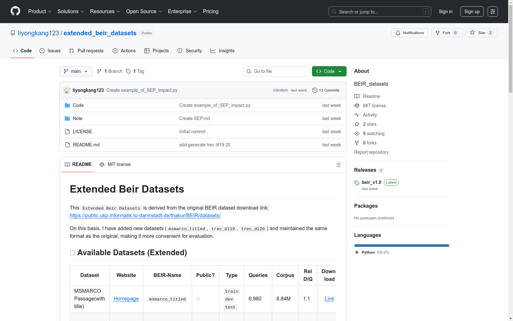Click the book icon next to Readme

pos(357,96)
